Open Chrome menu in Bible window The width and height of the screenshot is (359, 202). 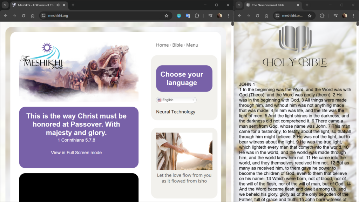tap(353, 15)
